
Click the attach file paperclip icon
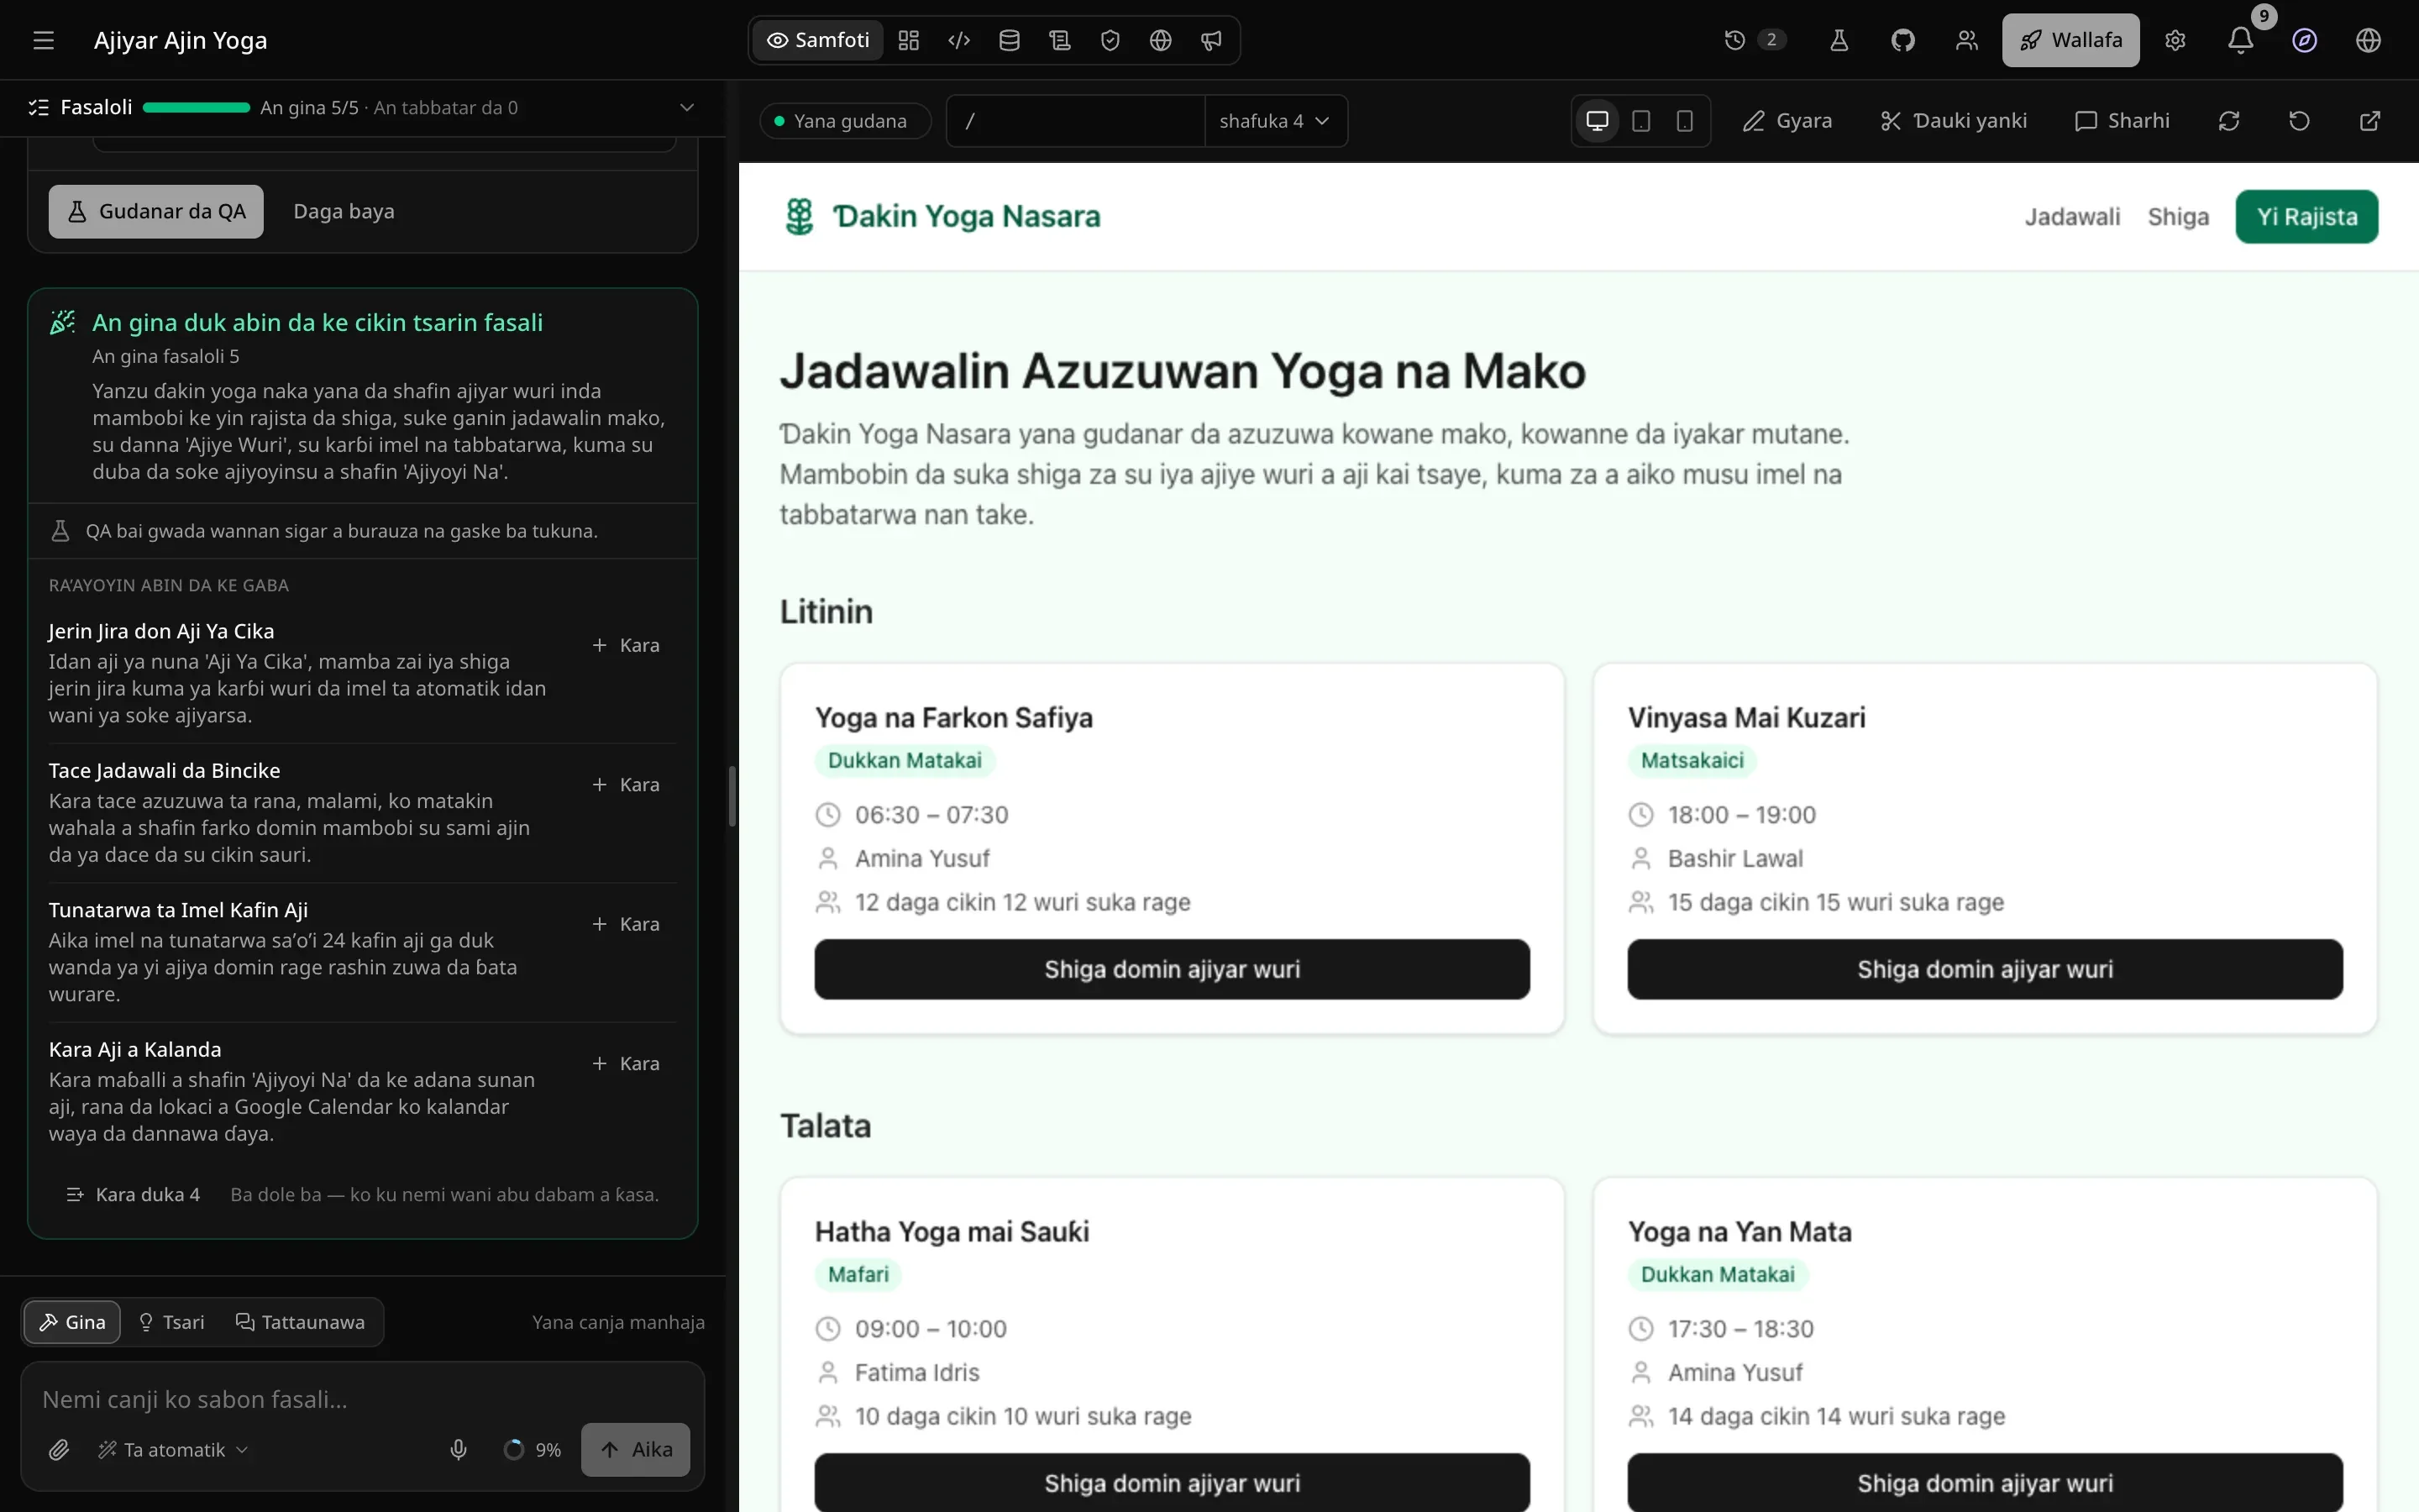[x=59, y=1449]
